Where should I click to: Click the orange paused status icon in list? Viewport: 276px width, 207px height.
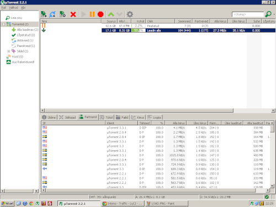44,26
